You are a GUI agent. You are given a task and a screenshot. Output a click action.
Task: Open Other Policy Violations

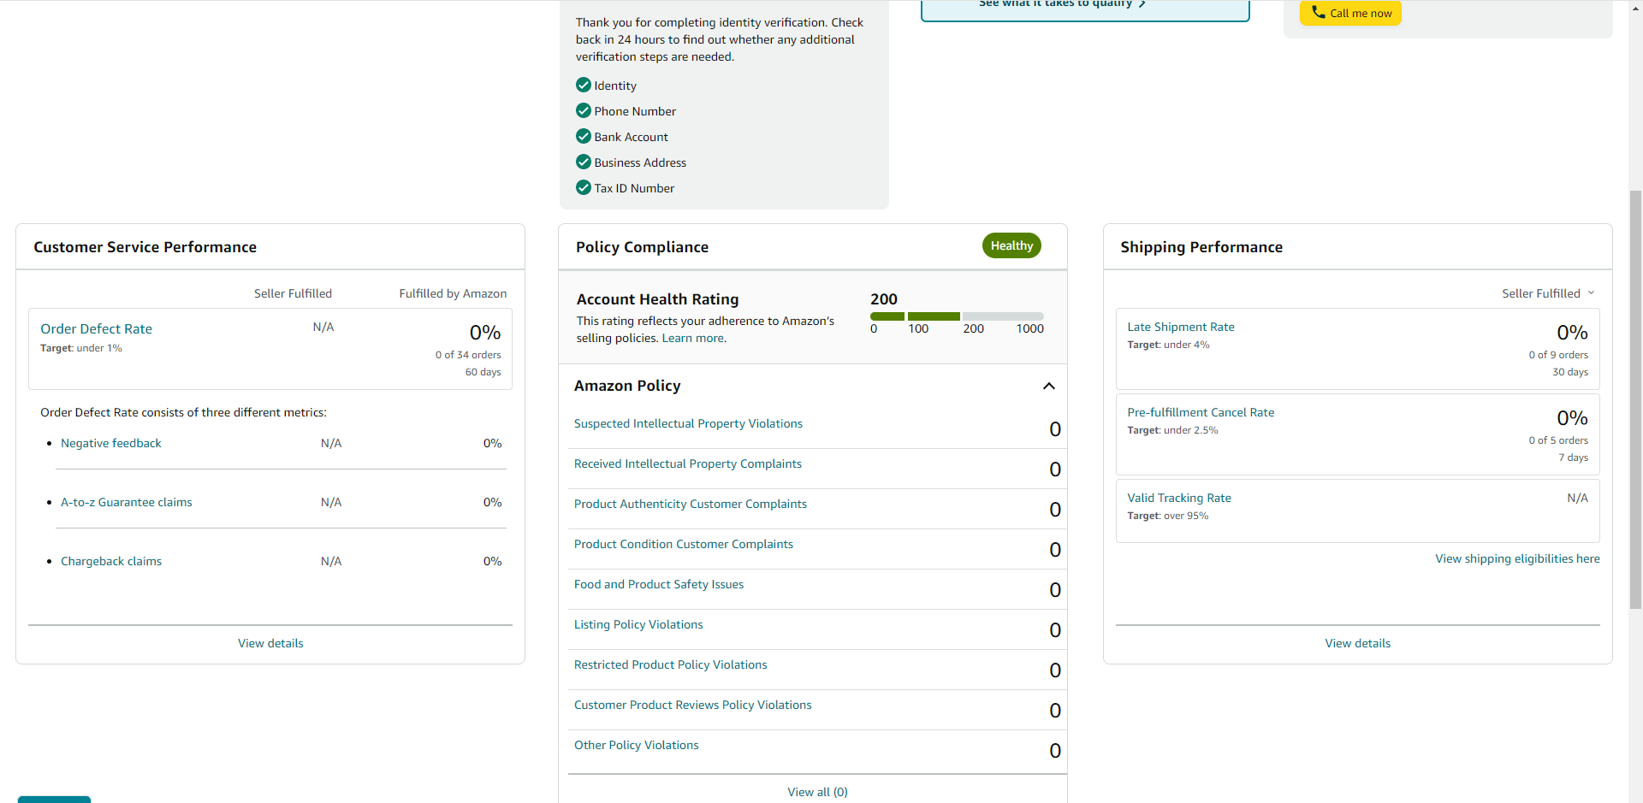636,745
